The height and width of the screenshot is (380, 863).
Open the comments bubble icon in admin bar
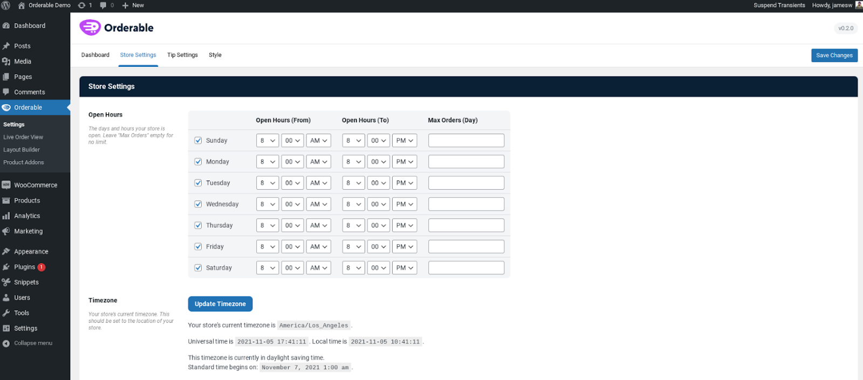point(103,5)
